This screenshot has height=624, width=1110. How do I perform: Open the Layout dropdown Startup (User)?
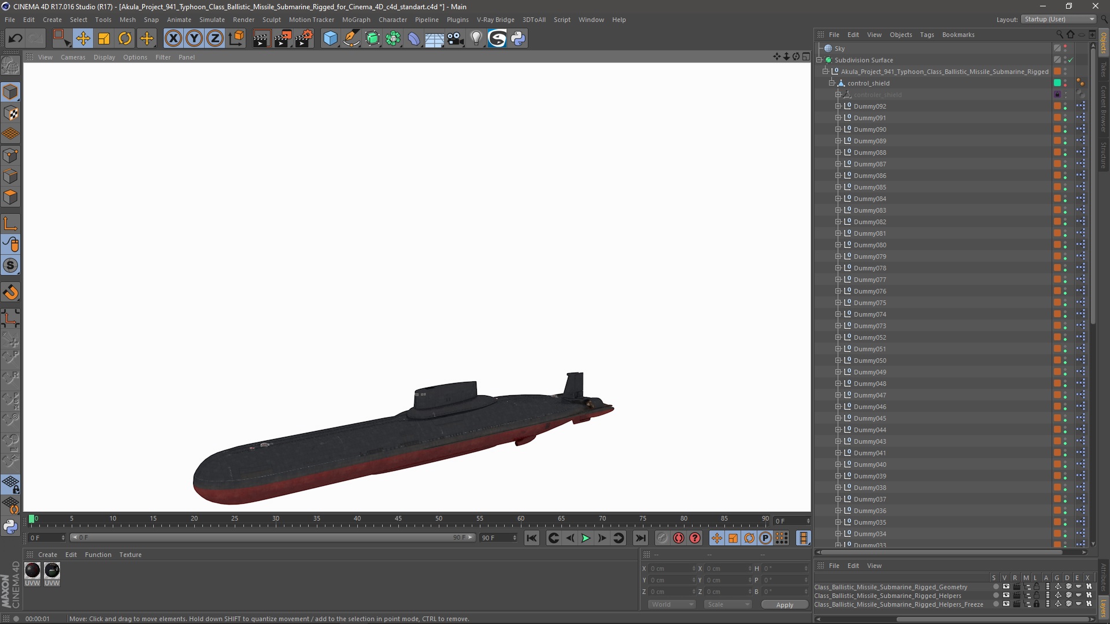coord(1058,19)
